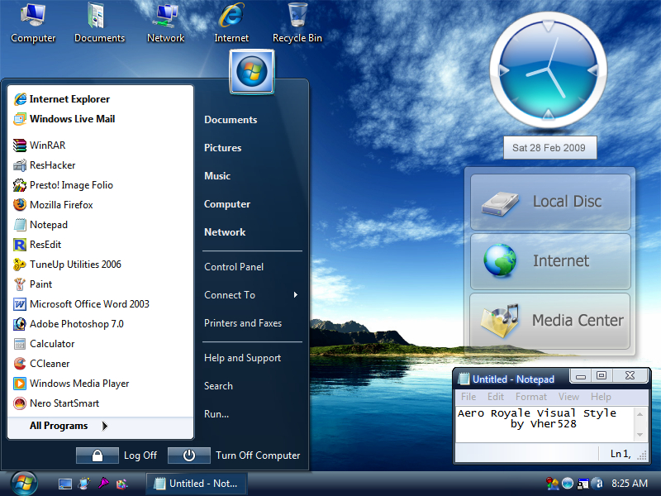The image size is (661, 496).
Task: Click the letter 'a' tray icon
Action: (x=597, y=483)
